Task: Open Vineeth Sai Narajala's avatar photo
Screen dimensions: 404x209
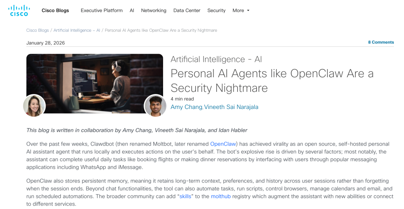Action: (155, 105)
